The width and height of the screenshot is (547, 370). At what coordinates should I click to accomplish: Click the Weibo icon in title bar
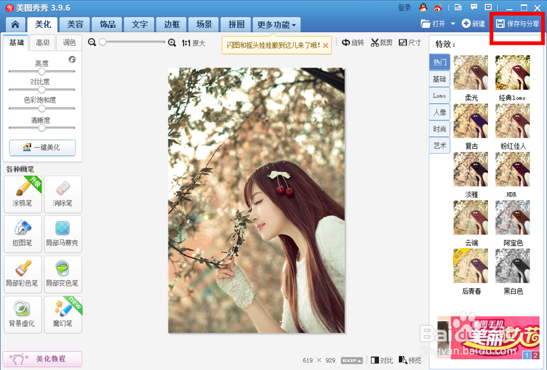[438, 7]
